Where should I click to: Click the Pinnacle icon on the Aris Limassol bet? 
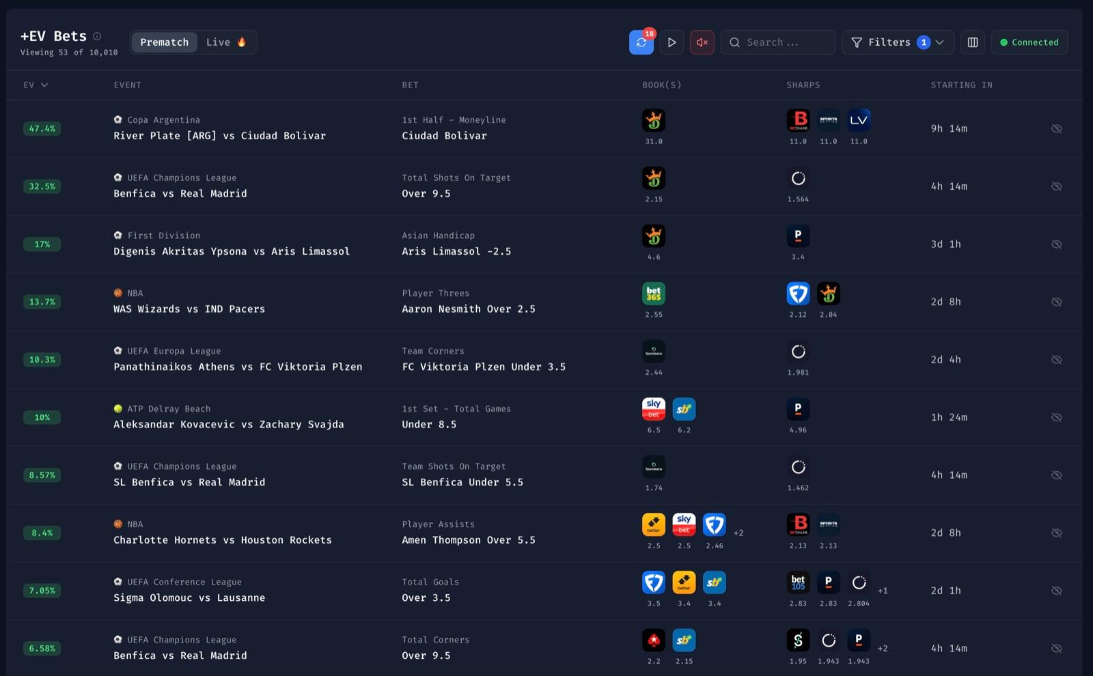pyautogui.click(x=798, y=235)
